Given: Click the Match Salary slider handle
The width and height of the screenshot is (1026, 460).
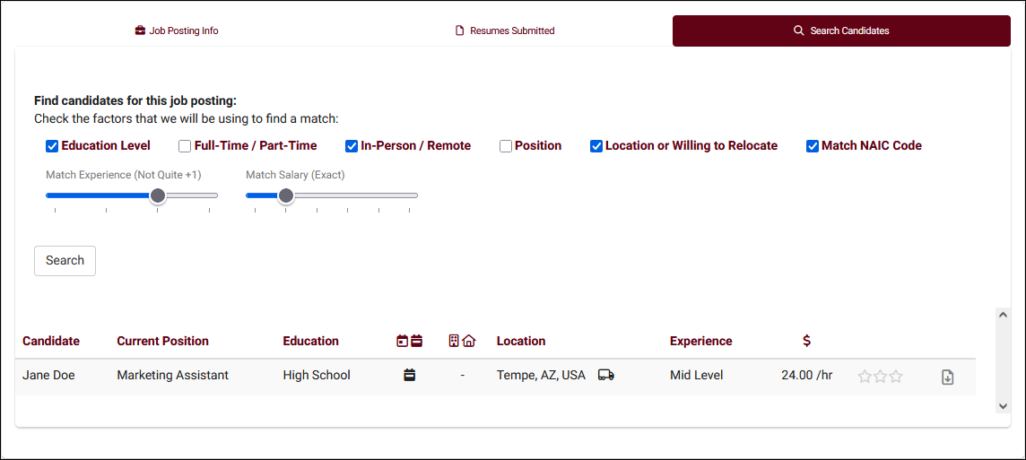Looking at the screenshot, I should click(x=285, y=195).
